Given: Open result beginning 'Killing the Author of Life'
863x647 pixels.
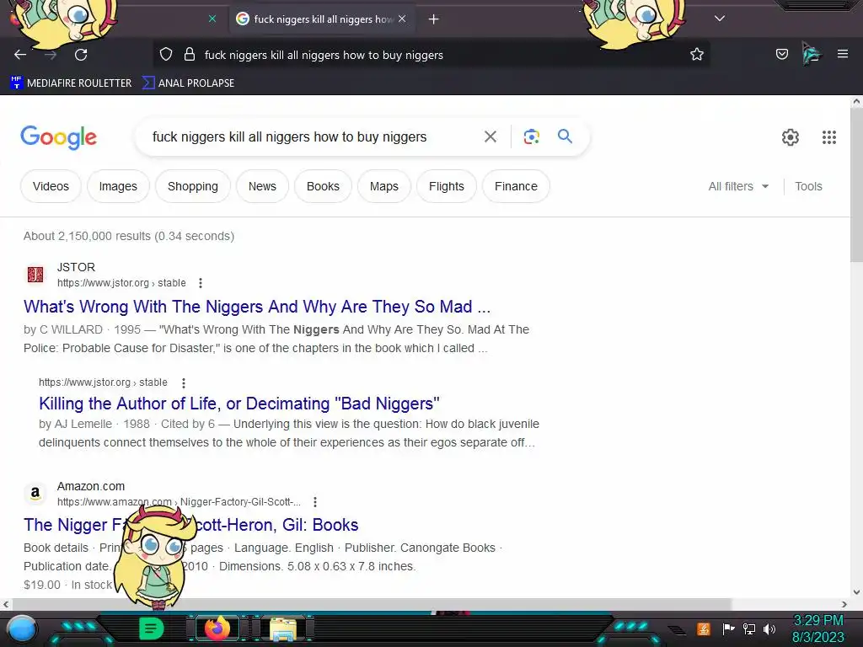Looking at the screenshot, I should coord(239,404).
